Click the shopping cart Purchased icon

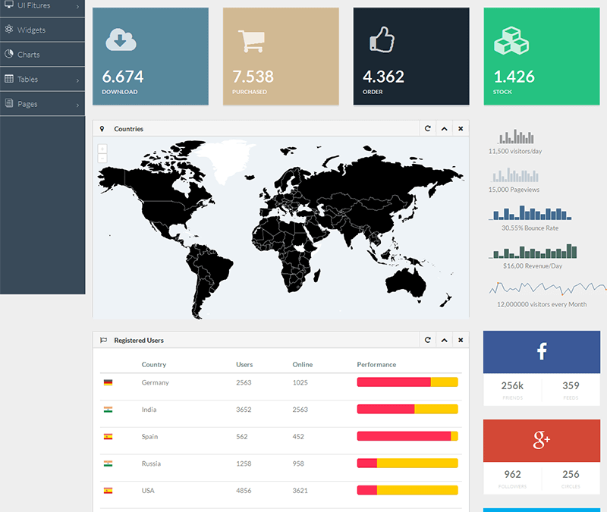click(x=250, y=40)
